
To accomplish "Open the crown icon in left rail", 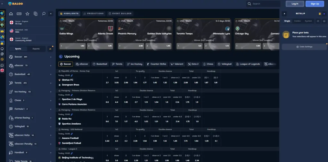I will 2,31.
